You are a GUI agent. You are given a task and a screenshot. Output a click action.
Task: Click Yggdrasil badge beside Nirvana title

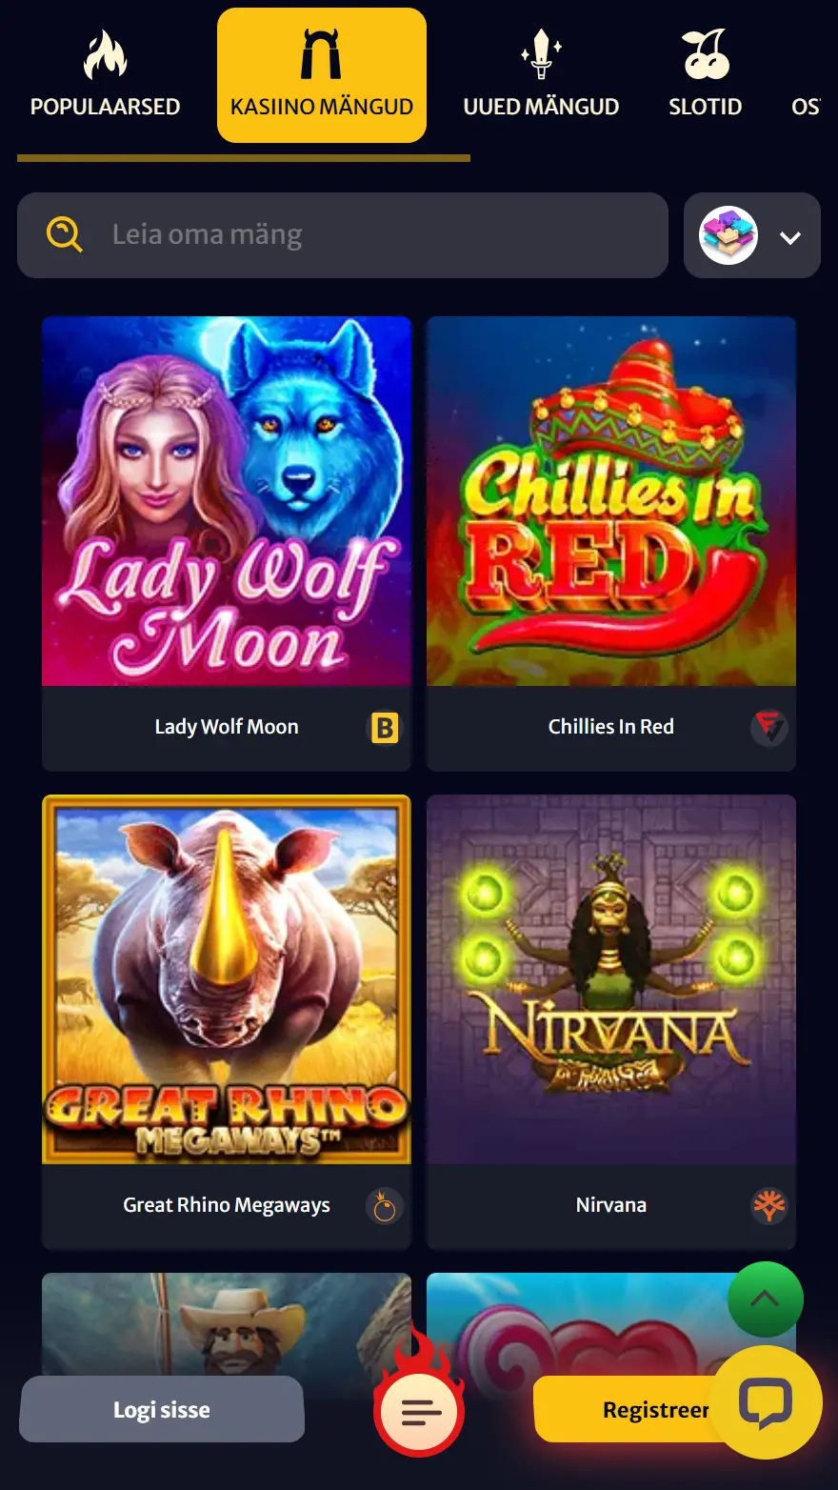click(x=769, y=1206)
